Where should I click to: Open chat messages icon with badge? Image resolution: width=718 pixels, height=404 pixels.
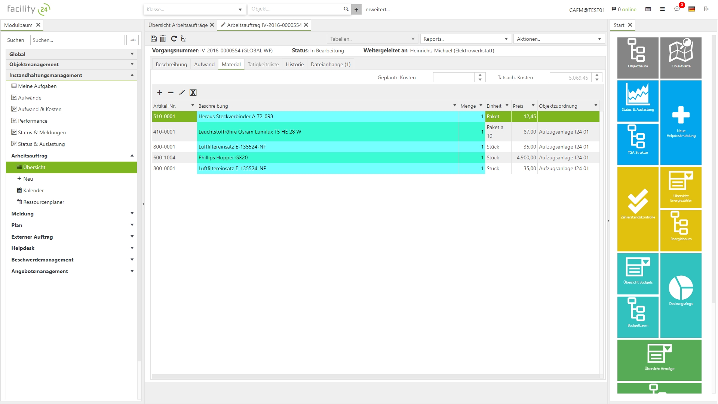point(677,9)
